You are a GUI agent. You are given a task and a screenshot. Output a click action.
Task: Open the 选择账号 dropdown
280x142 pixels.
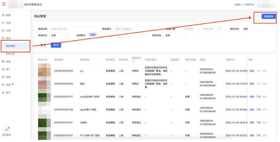click(116, 35)
